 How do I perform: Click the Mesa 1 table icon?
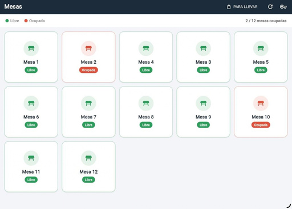[x=31, y=48]
